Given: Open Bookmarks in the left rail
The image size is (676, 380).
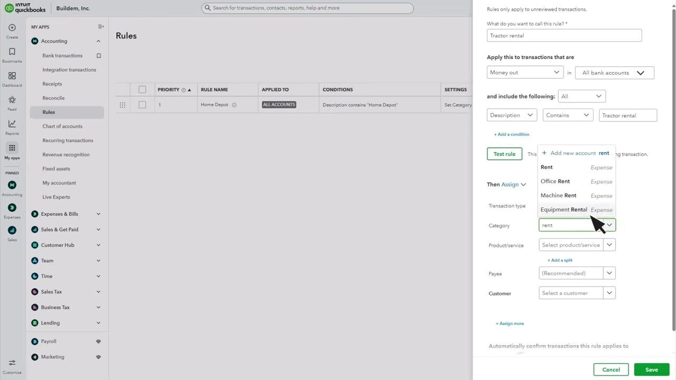Looking at the screenshot, I should pos(12,52).
